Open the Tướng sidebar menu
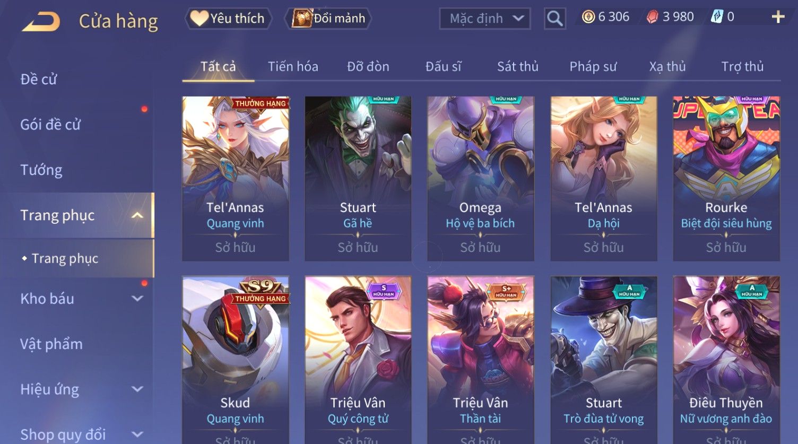 click(41, 170)
